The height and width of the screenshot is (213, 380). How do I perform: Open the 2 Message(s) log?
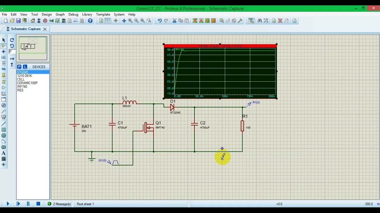59,204
